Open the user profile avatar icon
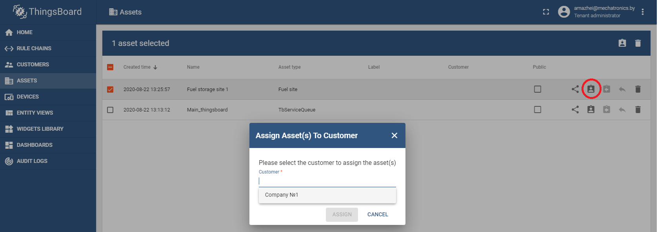 (564, 12)
